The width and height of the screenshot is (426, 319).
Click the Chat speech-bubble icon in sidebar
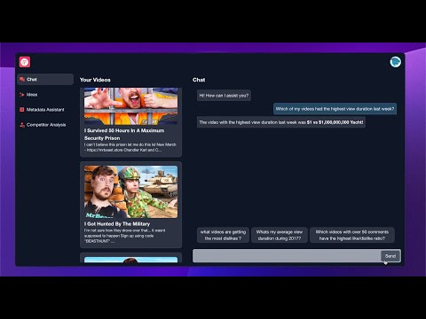22,79
